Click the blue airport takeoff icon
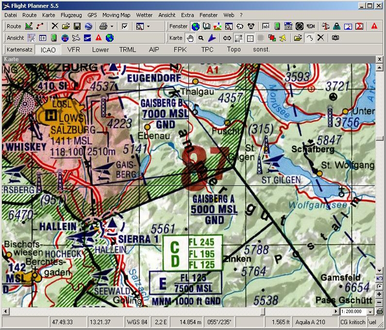 [87, 38]
